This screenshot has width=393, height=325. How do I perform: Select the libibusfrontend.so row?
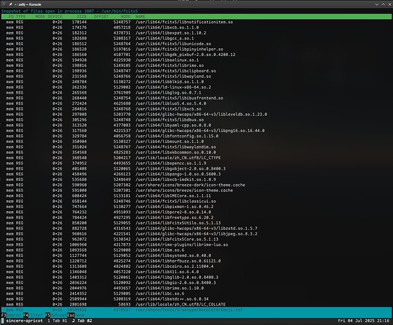(x=196, y=98)
